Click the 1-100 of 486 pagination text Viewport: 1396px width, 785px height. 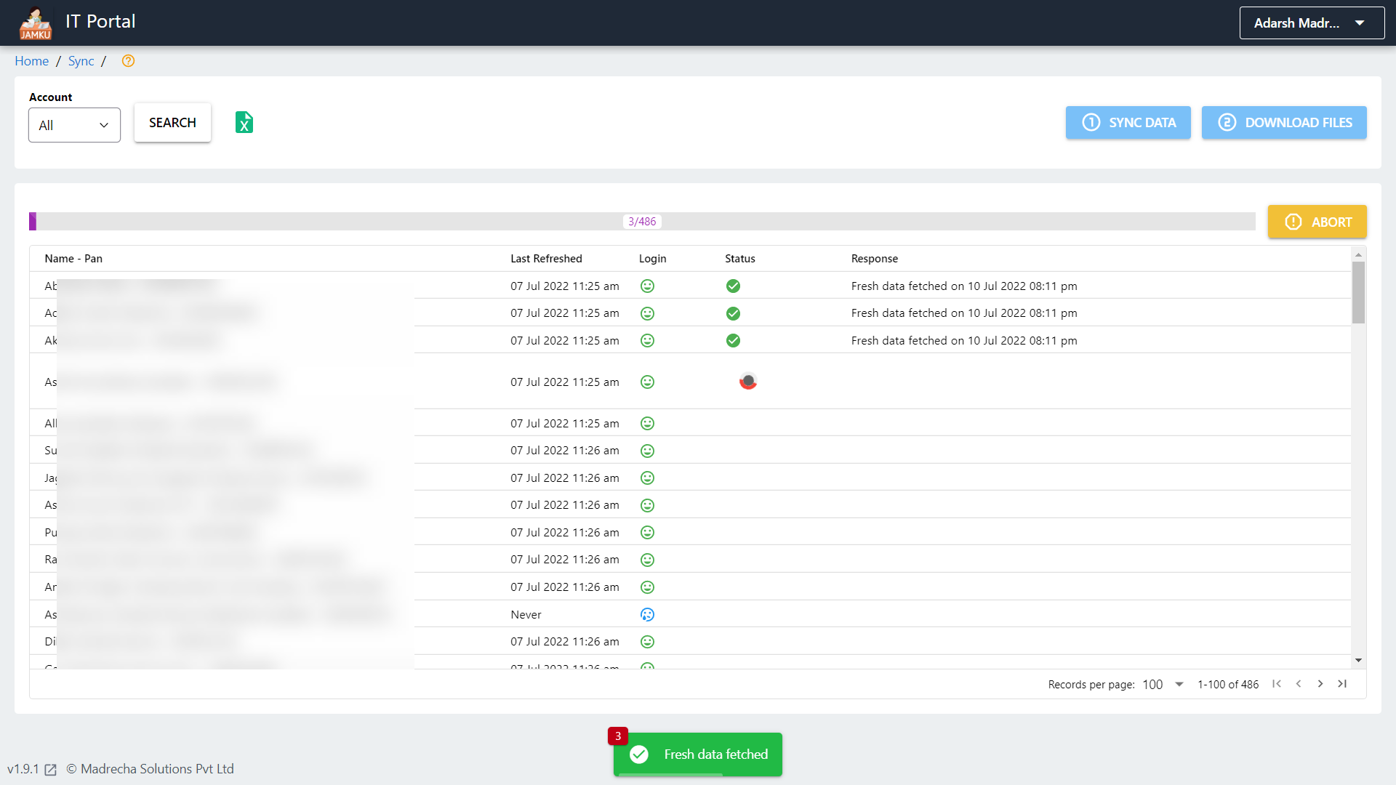tap(1228, 685)
